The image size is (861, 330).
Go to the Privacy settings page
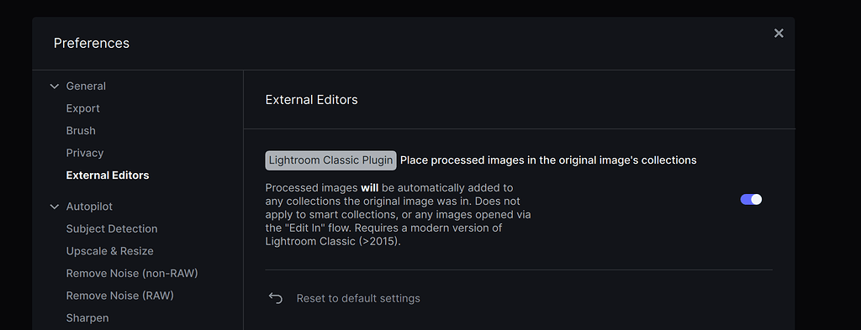85,153
